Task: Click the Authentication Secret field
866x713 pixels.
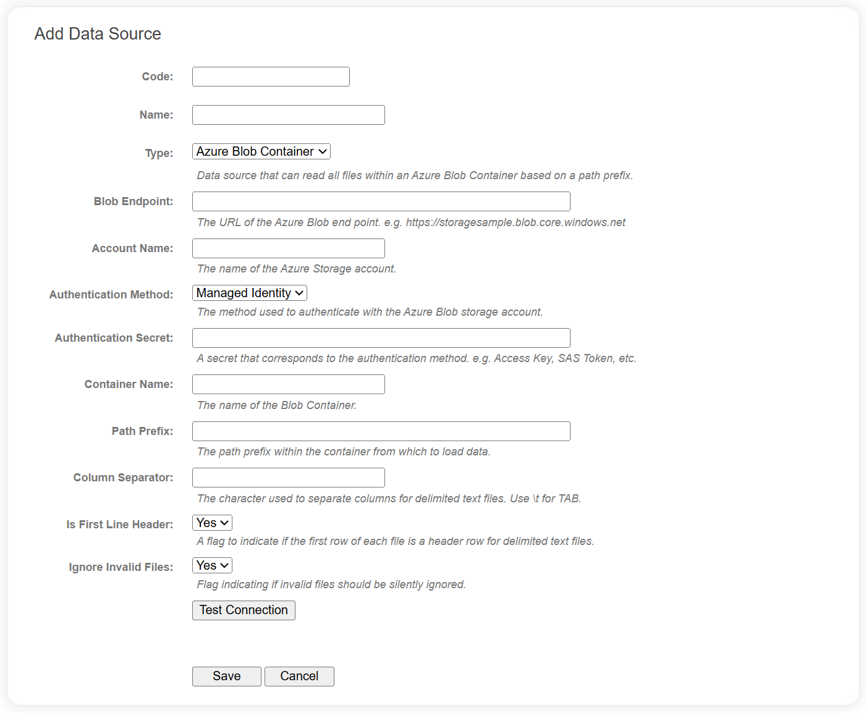Action: (x=381, y=337)
